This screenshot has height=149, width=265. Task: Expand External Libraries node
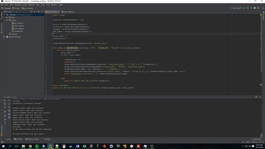(x=4, y=37)
